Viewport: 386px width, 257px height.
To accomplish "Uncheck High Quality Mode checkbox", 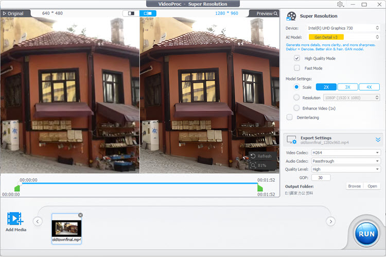I will click(297, 59).
